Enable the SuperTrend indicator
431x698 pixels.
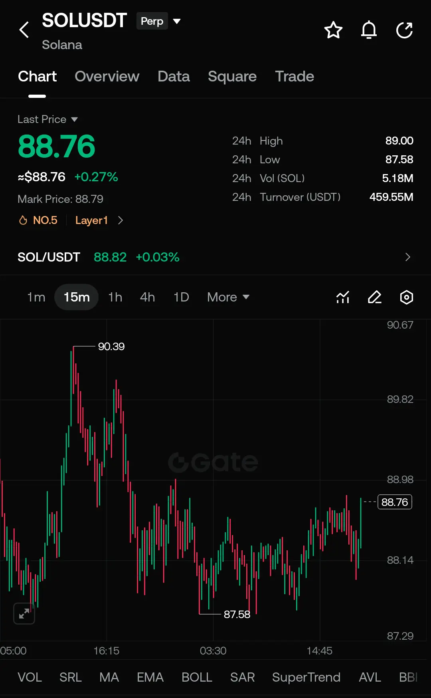pyautogui.click(x=306, y=677)
